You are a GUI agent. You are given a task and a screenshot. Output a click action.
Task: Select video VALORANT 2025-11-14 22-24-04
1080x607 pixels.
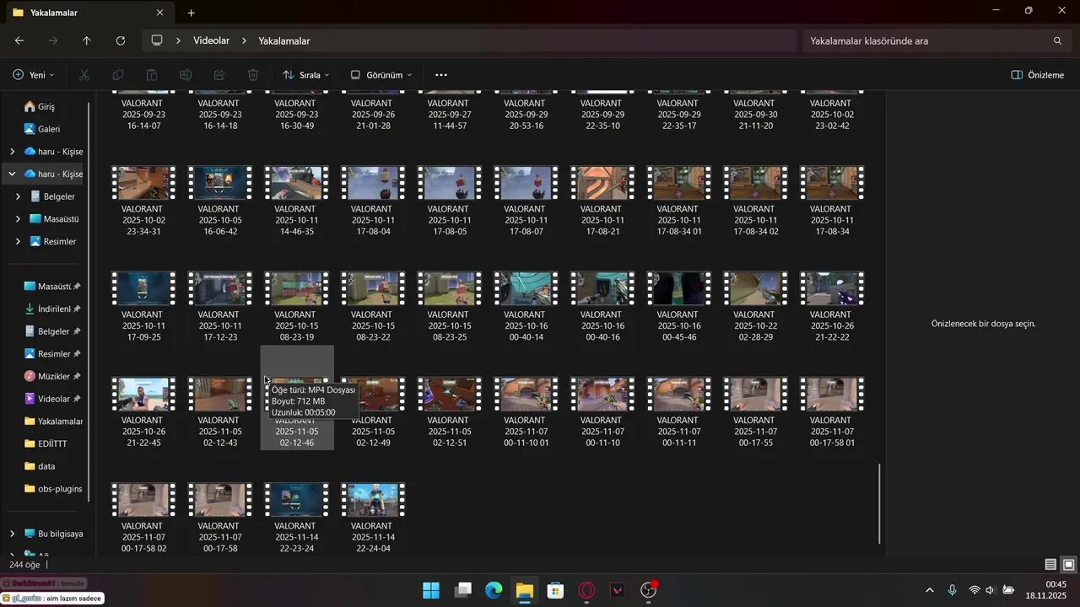pyautogui.click(x=372, y=518)
